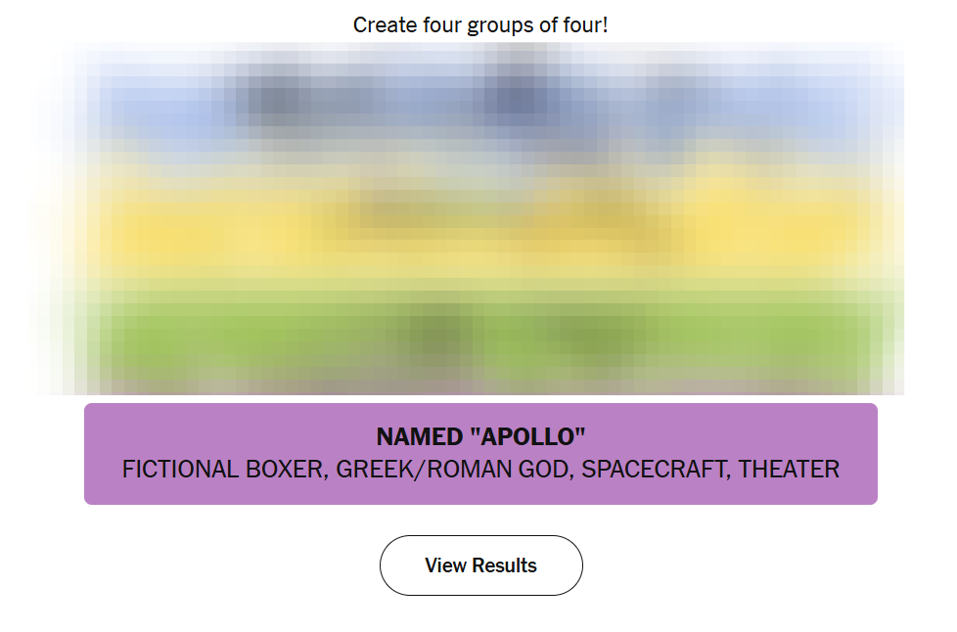The height and width of the screenshot is (632, 957).
Task: Click the word "View" on the button
Action: pos(445,565)
